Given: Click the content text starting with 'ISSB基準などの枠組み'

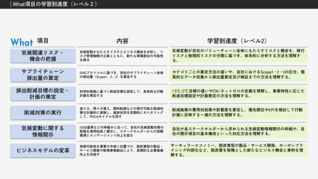Looking at the screenshot, I should (122, 131).
